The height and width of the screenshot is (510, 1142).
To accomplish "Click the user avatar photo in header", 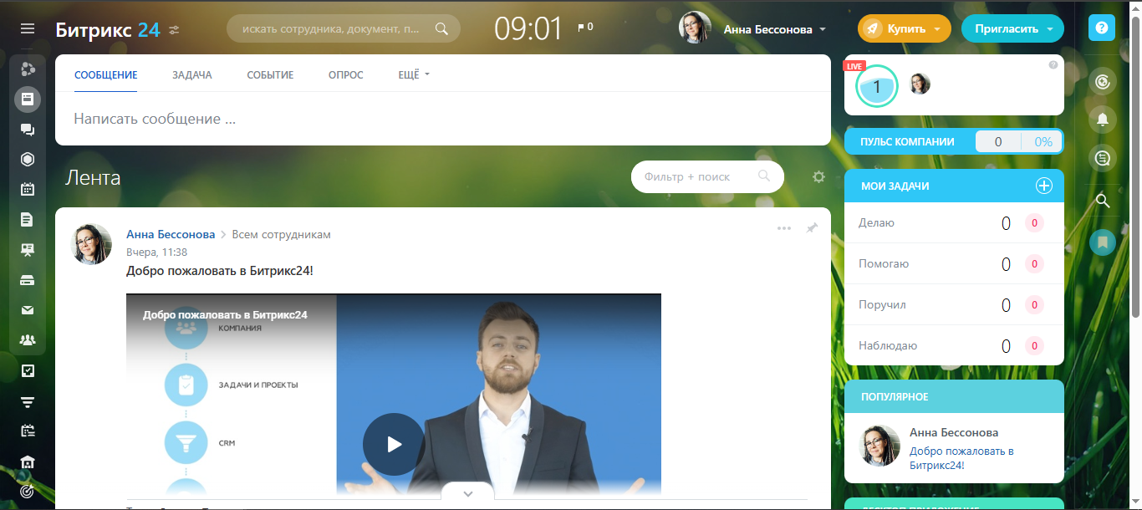I will (x=695, y=28).
